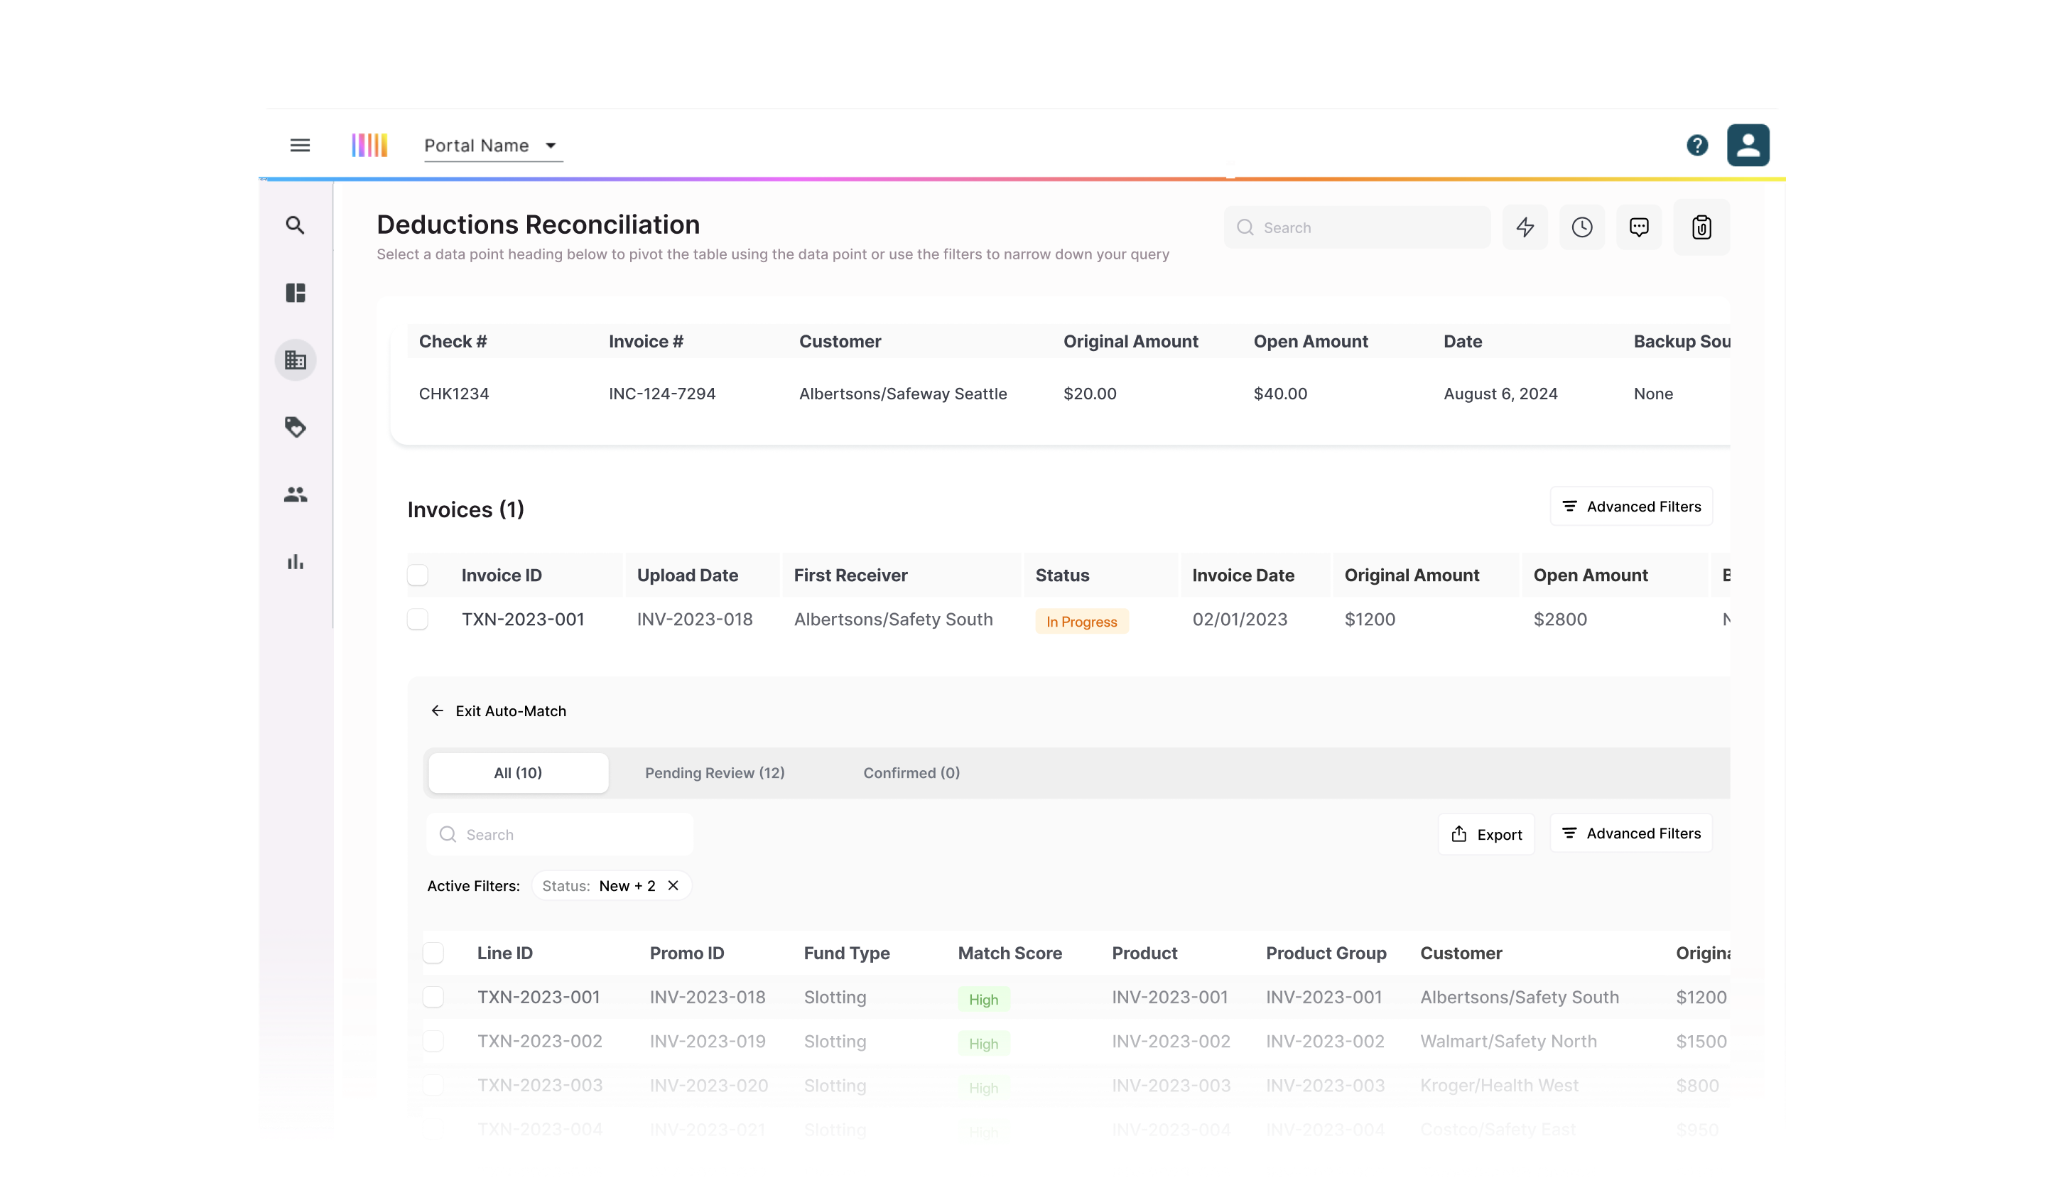Open the hamburger navigation menu
The width and height of the screenshot is (2046, 1178).
(300, 146)
